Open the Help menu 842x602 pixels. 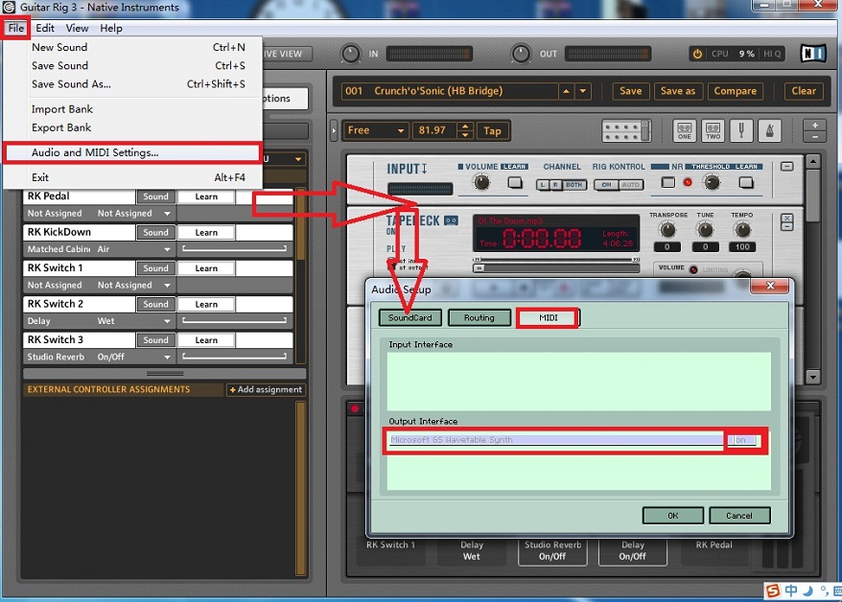(111, 28)
